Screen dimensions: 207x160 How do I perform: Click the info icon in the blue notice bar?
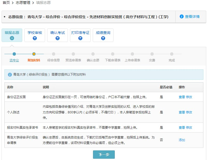point(10,75)
